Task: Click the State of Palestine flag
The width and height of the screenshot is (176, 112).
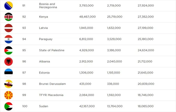Action: [8, 50]
